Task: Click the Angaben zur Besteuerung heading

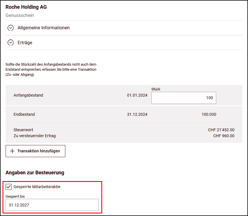Action: click(x=35, y=173)
